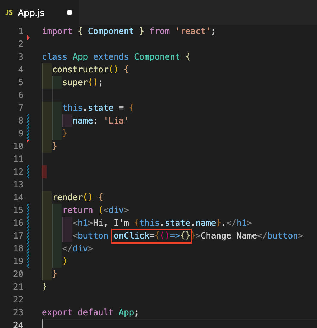Screen dimensions: 317x328
Task: Click 'render' method name on line 14
Action: 67,197
